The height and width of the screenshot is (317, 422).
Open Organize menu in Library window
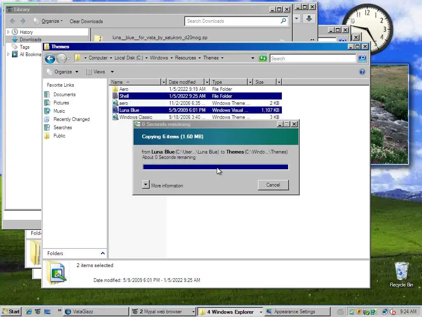pyautogui.click(x=48, y=21)
